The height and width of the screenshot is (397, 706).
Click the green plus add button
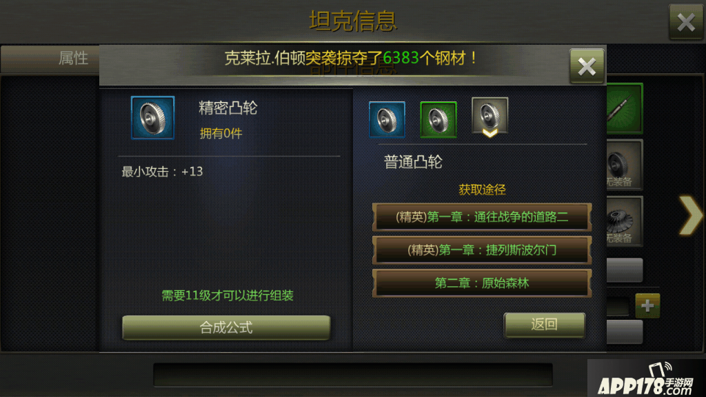tap(647, 305)
